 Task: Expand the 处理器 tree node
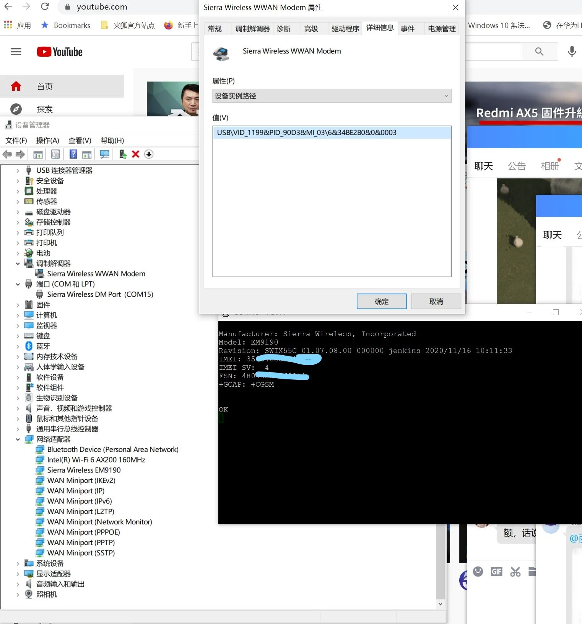pyautogui.click(x=18, y=191)
